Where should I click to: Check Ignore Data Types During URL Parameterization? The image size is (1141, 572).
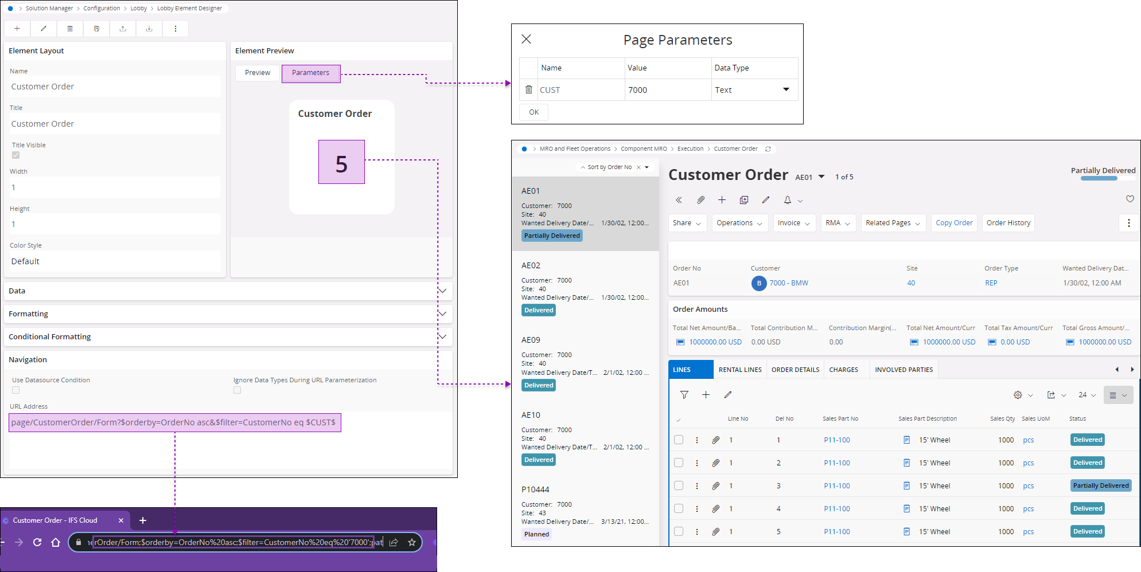click(x=237, y=390)
